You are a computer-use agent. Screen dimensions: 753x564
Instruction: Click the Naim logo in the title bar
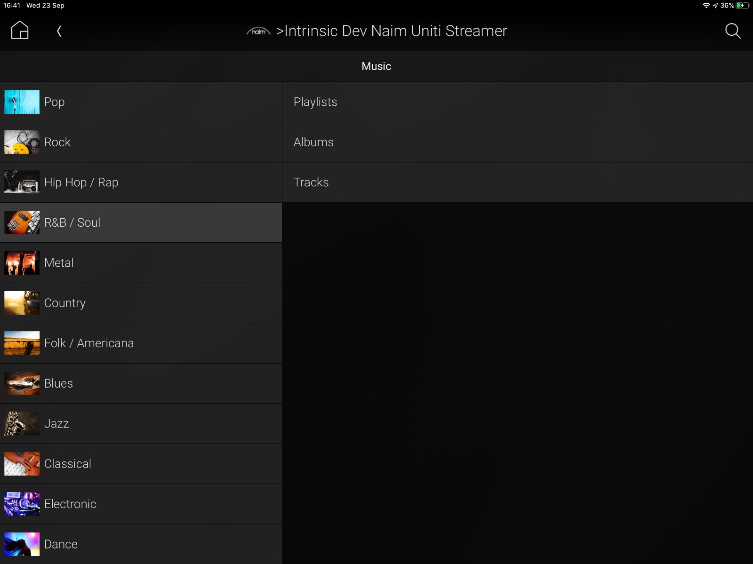click(x=258, y=31)
